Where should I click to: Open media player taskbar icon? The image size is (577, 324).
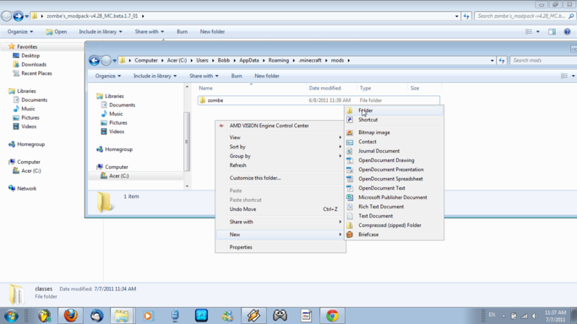pyautogui.click(x=148, y=316)
